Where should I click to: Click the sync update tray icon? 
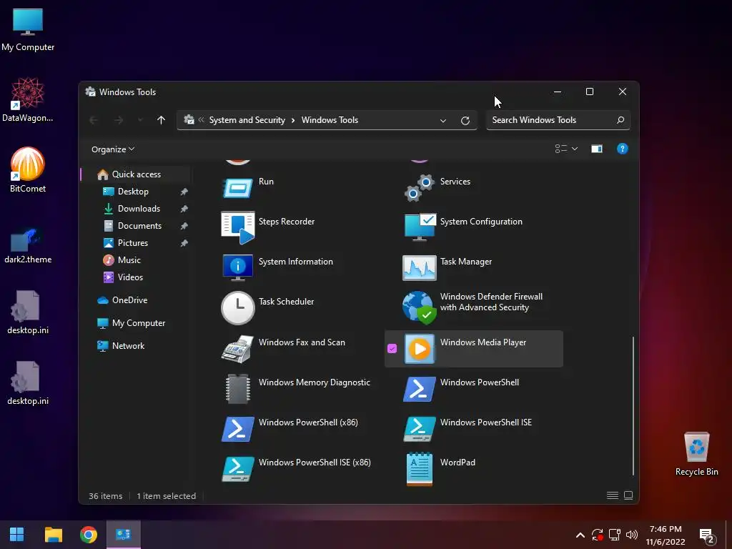(597, 535)
